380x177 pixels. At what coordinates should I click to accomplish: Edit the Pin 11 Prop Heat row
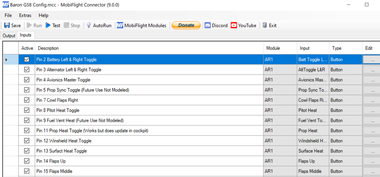point(372,131)
